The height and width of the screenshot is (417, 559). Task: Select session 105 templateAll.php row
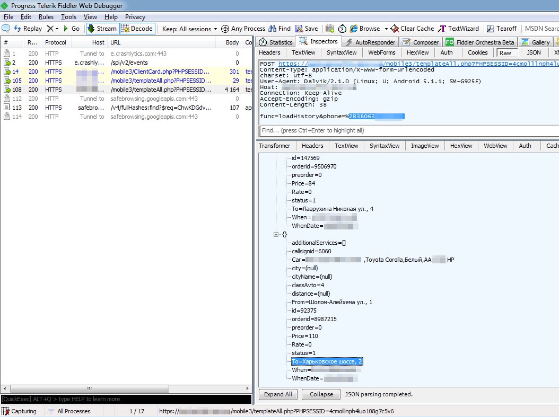[126, 81]
